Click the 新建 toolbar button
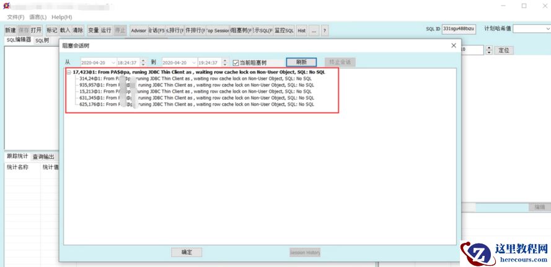551x267 pixels. coord(11,30)
